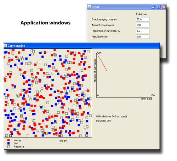The height and width of the screenshot is (161, 177).
Task: Click the blue Old legend square
Action: 8,143
